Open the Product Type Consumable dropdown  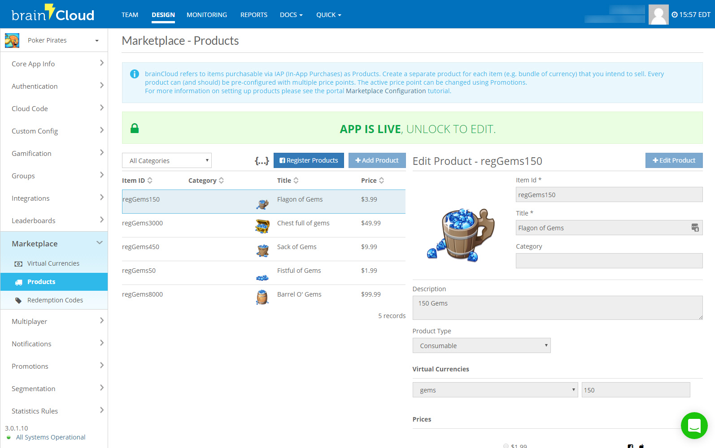(481, 346)
